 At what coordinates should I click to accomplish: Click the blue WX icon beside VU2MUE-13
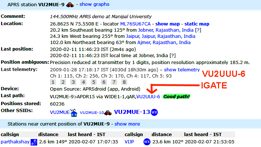154,112
